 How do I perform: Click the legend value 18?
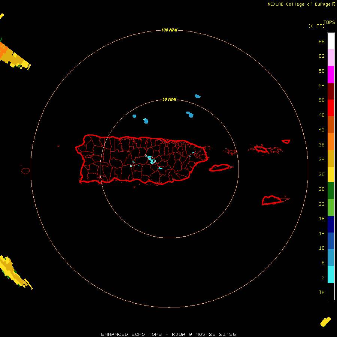pos(322,219)
